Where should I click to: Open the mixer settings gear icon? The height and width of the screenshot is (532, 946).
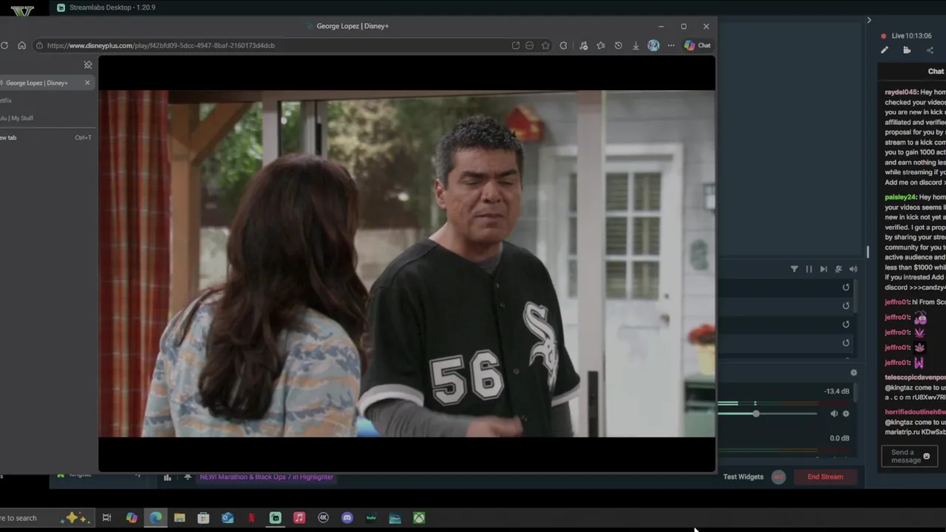pyautogui.click(x=854, y=373)
